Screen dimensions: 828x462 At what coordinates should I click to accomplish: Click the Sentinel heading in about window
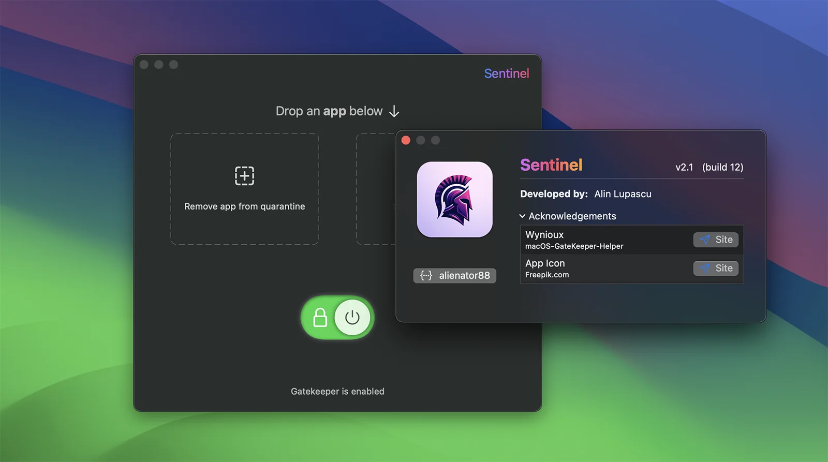[551, 165]
